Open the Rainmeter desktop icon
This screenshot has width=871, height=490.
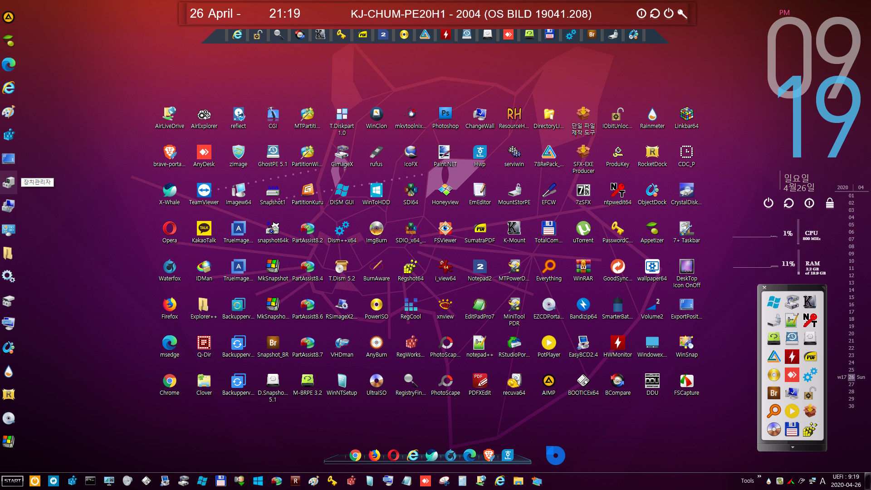pos(652,118)
